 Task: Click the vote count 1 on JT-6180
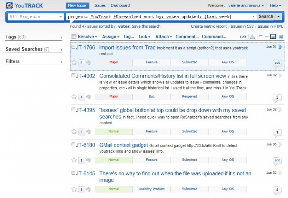click(81, 160)
